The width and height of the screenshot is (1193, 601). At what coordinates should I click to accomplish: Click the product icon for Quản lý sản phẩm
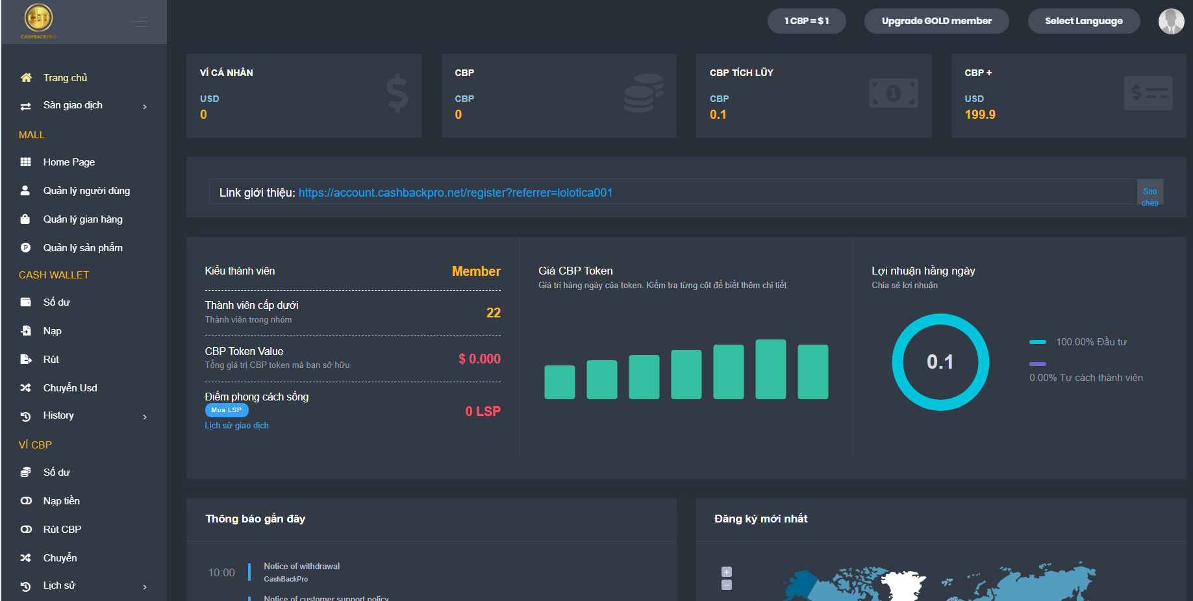coord(25,248)
